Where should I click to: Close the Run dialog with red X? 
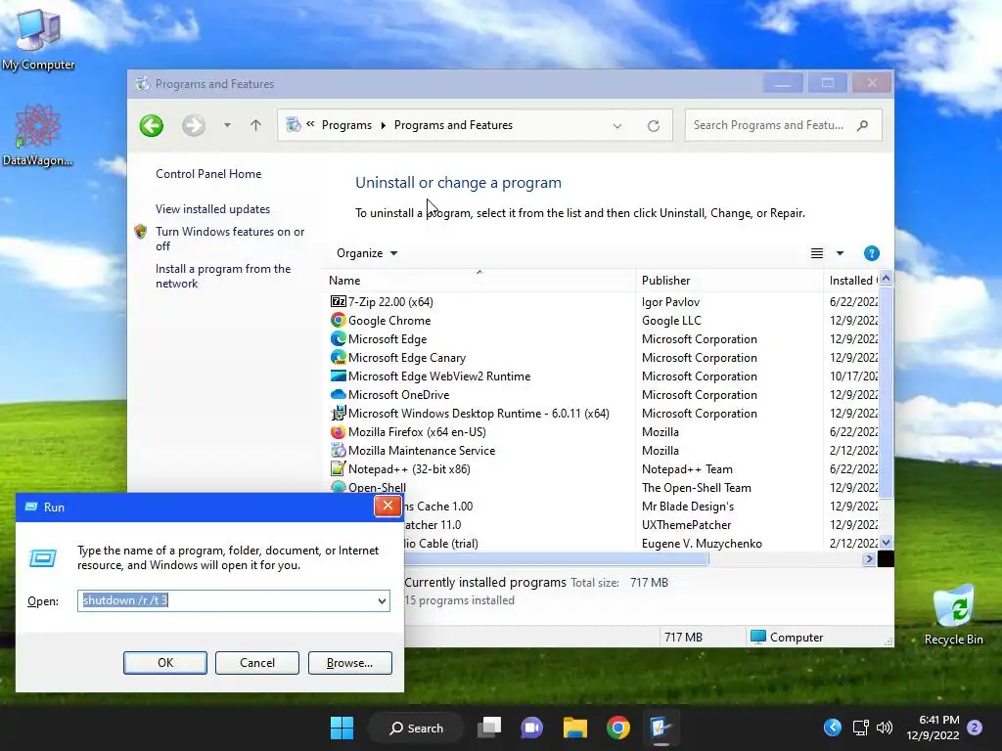click(x=387, y=506)
